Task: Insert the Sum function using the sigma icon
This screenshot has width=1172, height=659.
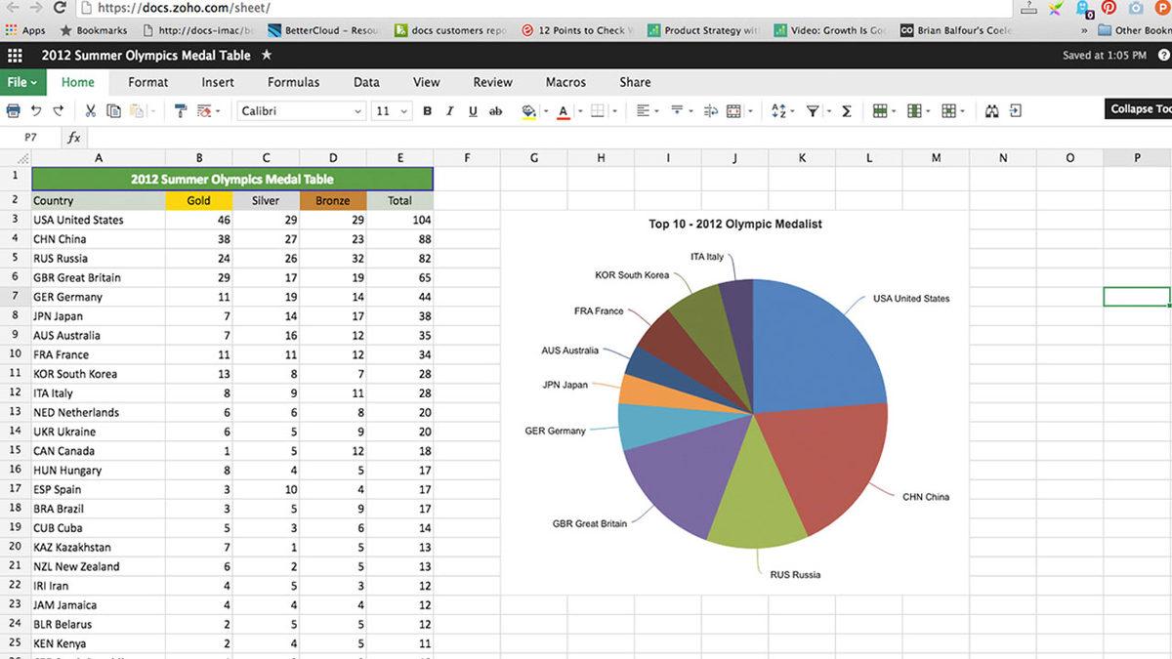Action: coord(846,110)
